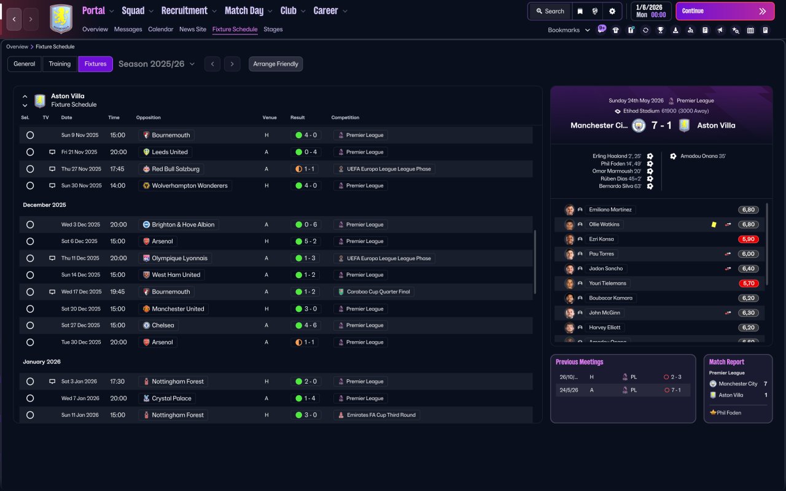Select the Crystal Palace fixture radio button

(x=30, y=398)
